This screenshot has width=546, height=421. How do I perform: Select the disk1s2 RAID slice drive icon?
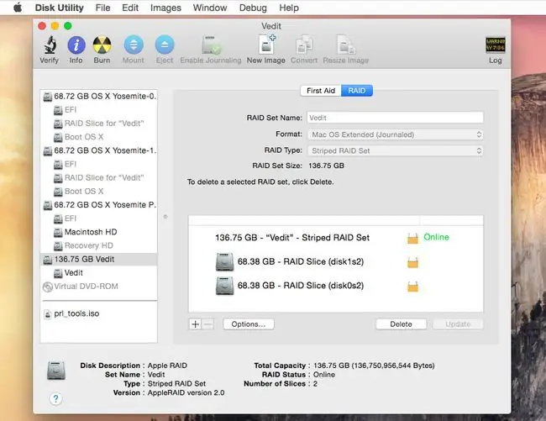(x=224, y=262)
